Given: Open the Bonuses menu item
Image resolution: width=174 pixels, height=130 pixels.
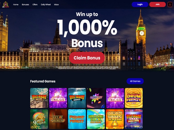Looking at the screenshot, I should pyautogui.click(x=25, y=5).
